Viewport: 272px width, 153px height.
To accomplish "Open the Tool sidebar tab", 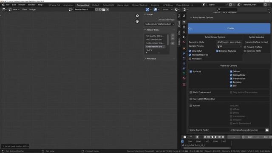I will pos(179,16).
